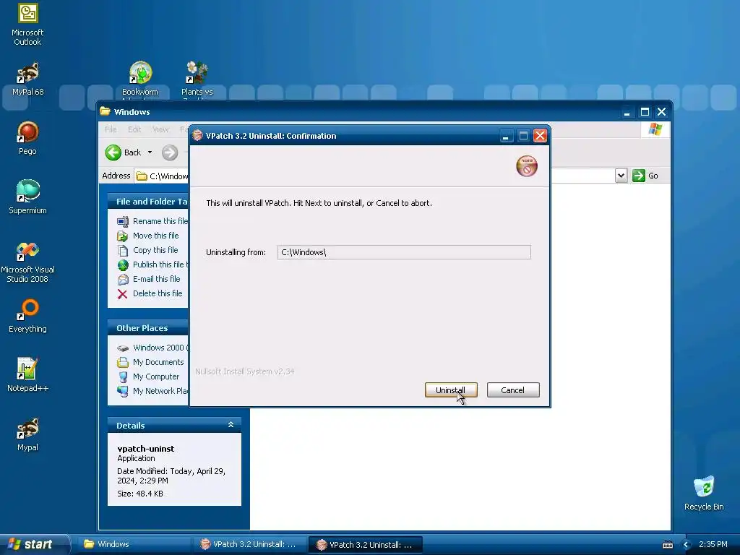
Task: Click the Cancel button in VPatch dialog
Action: pos(513,390)
